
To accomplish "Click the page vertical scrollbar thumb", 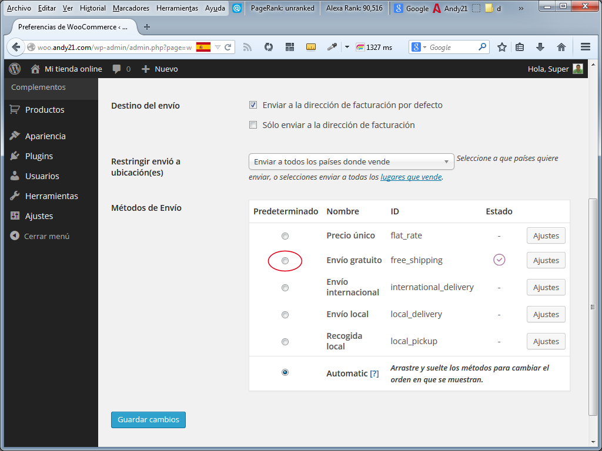I will pyautogui.click(x=593, y=307).
